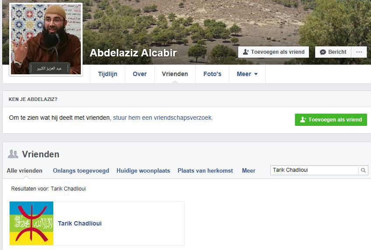Show Onlangs toegevoegd friends
371x250 pixels.
click(81, 171)
